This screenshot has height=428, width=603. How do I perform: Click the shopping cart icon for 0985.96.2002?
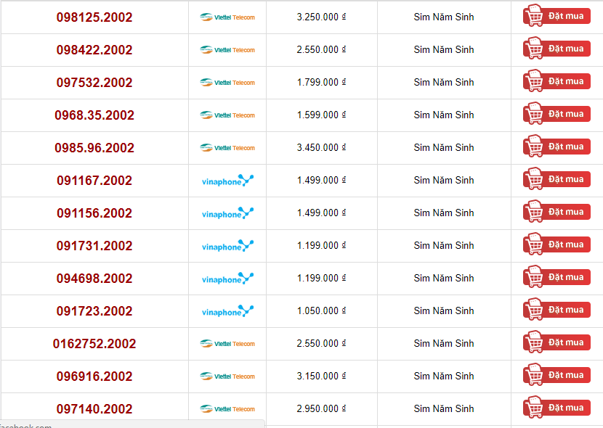(x=534, y=146)
